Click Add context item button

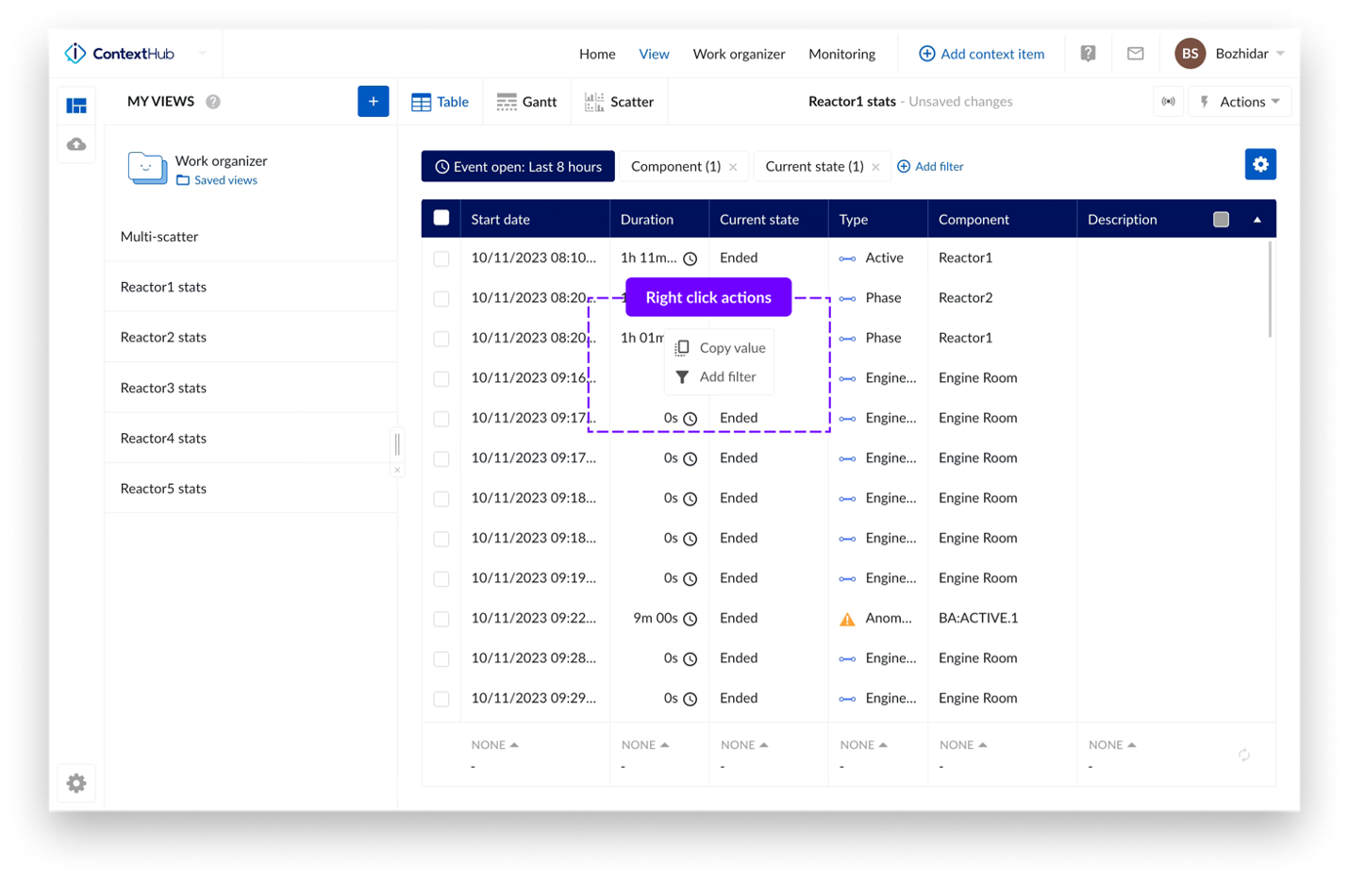coord(982,54)
